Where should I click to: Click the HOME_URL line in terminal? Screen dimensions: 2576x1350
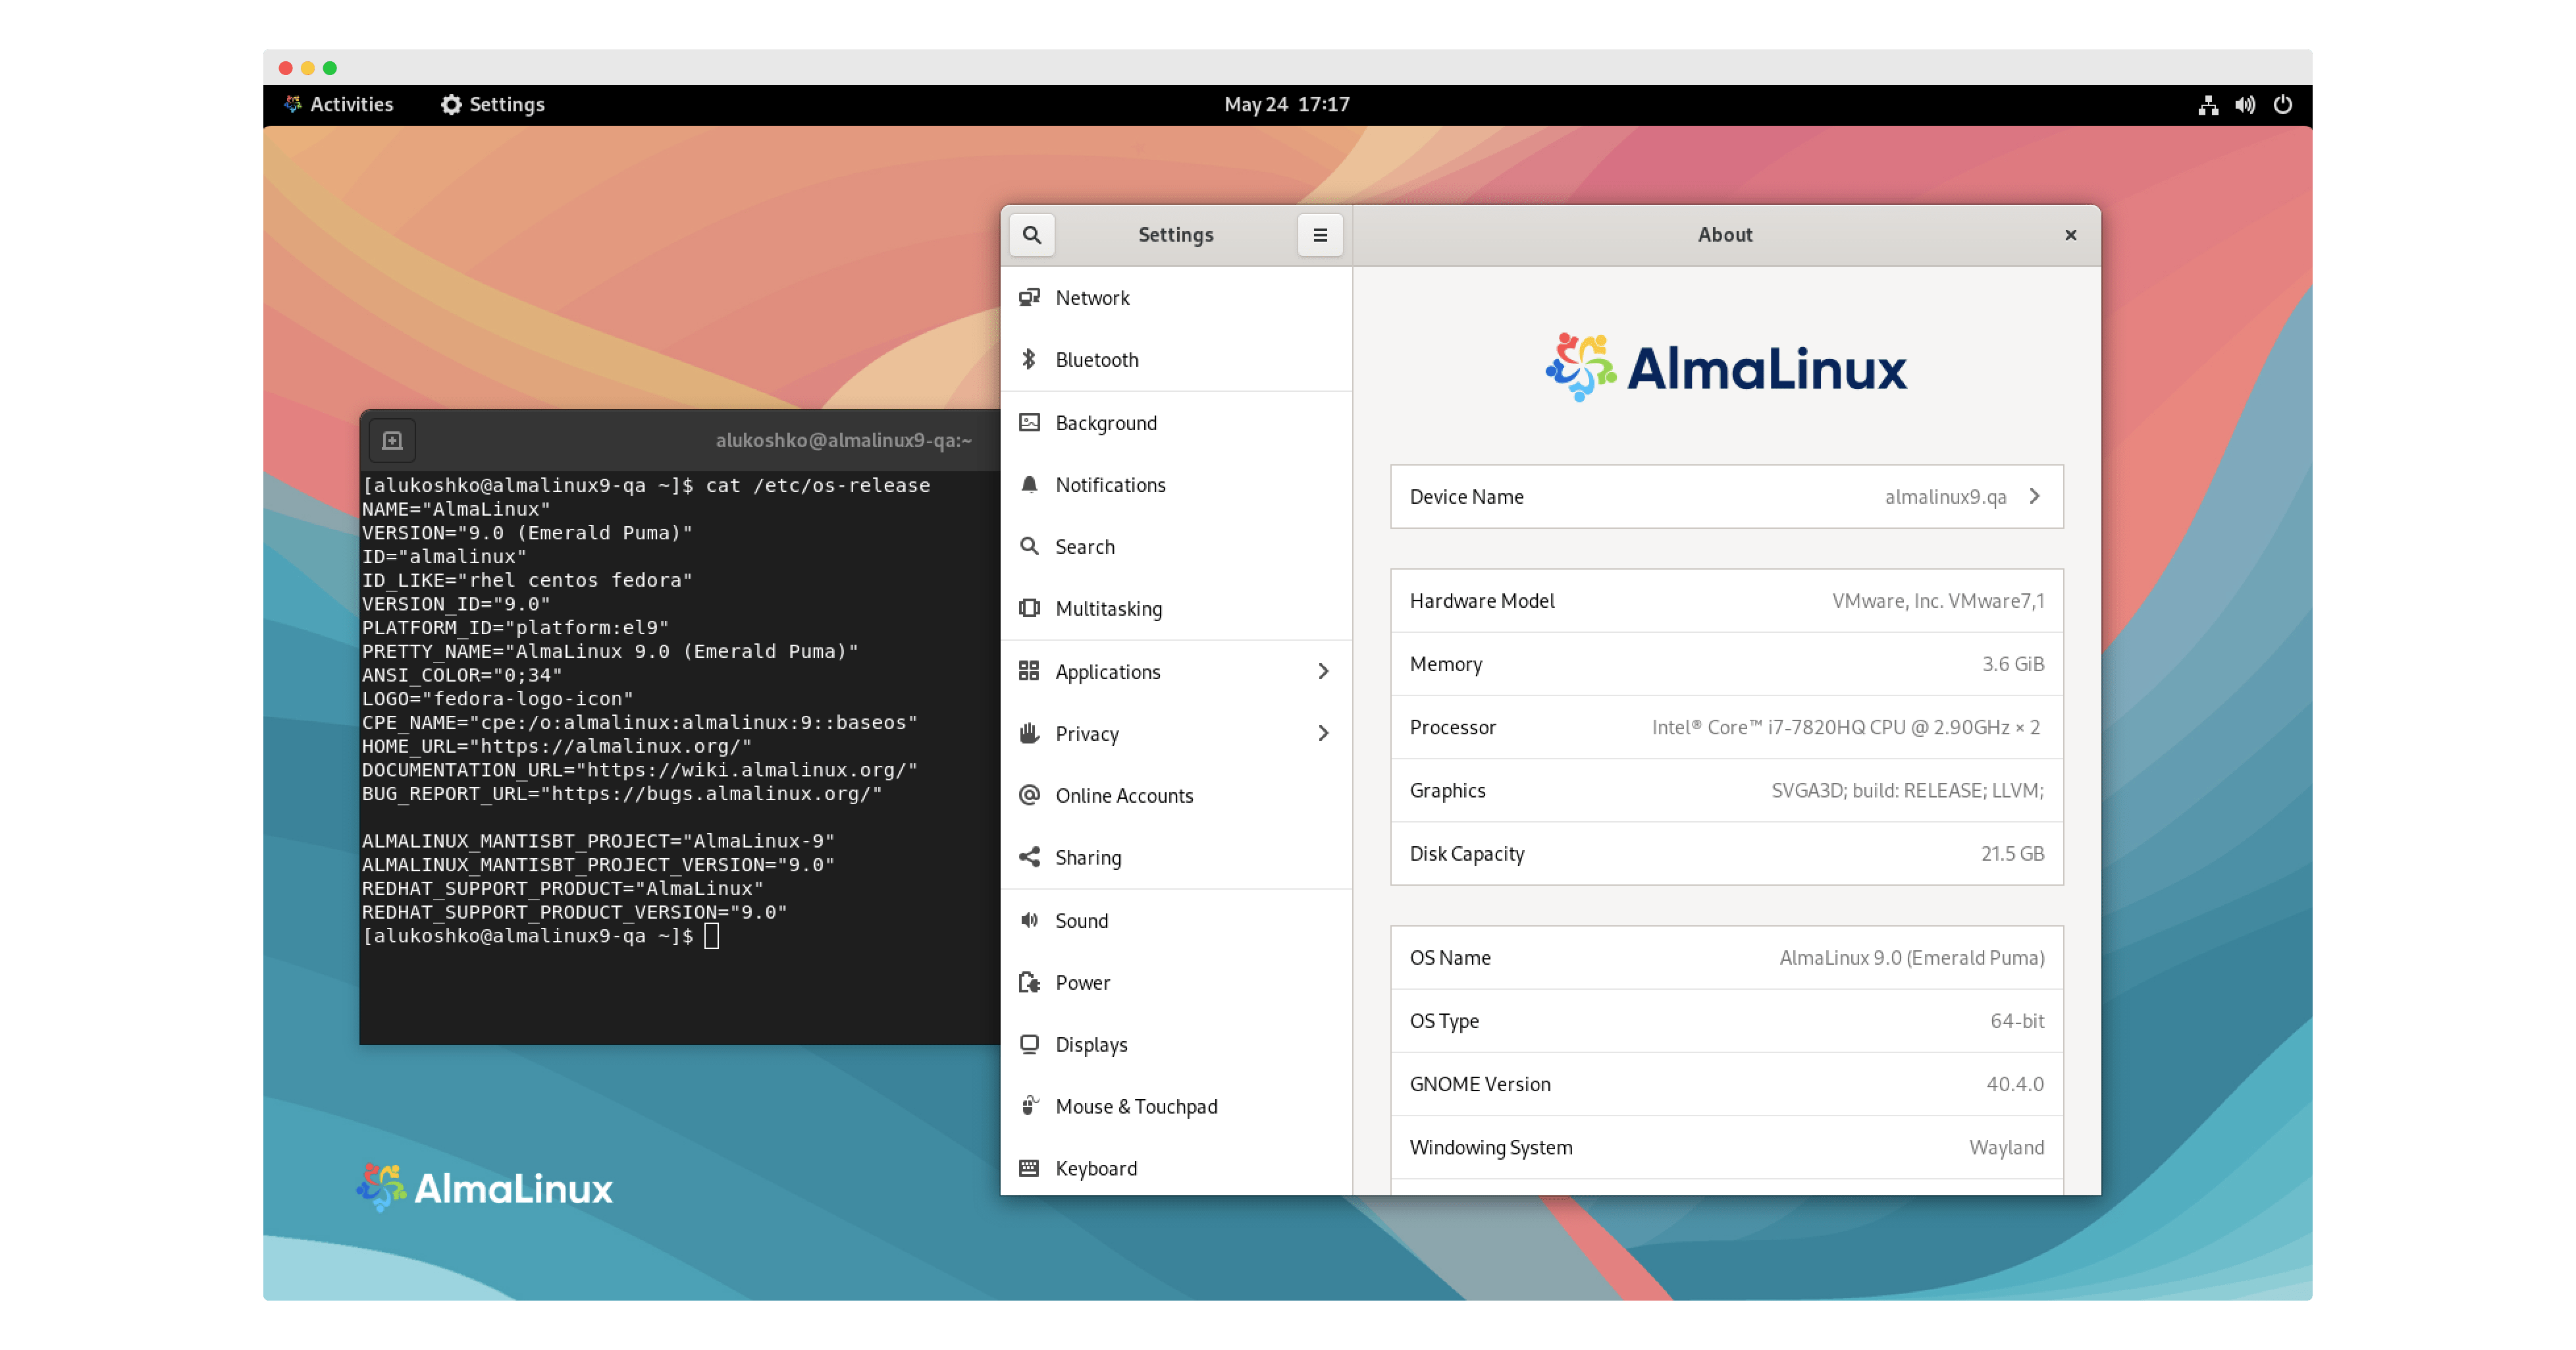tap(556, 746)
